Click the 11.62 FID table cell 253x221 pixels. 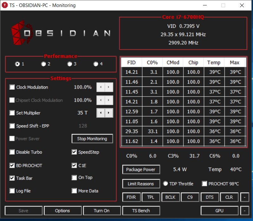click(132, 141)
